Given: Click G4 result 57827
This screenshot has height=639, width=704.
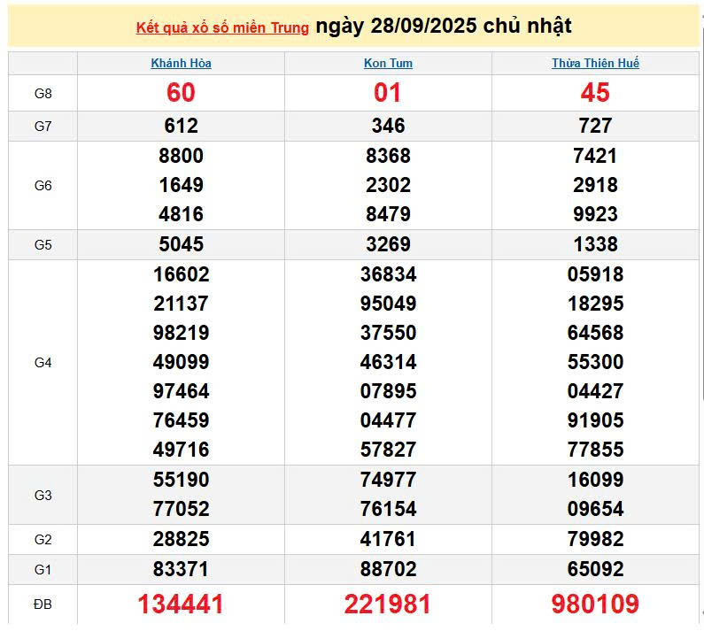Looking at the screenshot, I should [x=388, y=450].
